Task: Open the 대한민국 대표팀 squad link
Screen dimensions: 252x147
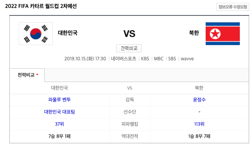Action: [59, 112]
